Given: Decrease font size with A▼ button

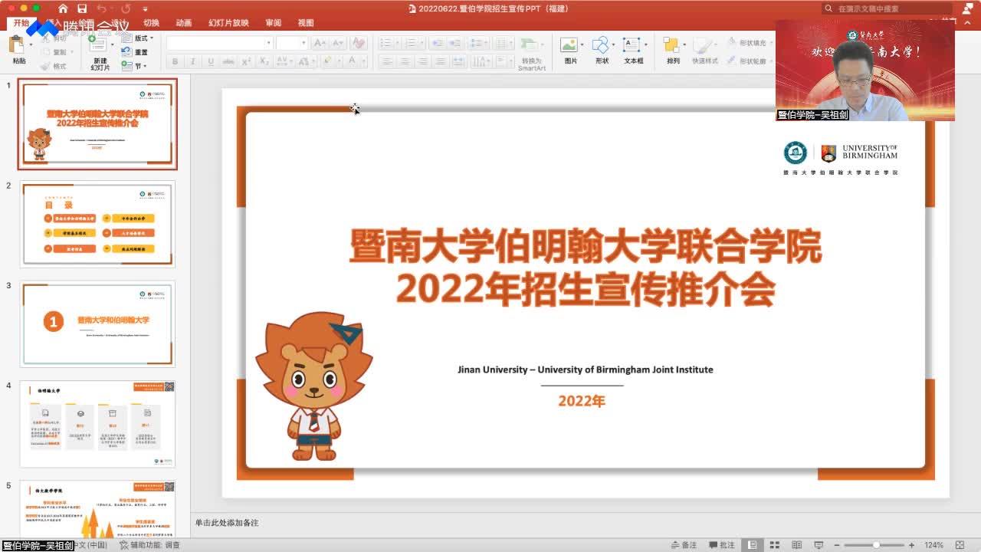Looking at the screenshot, I should (336, 43).
